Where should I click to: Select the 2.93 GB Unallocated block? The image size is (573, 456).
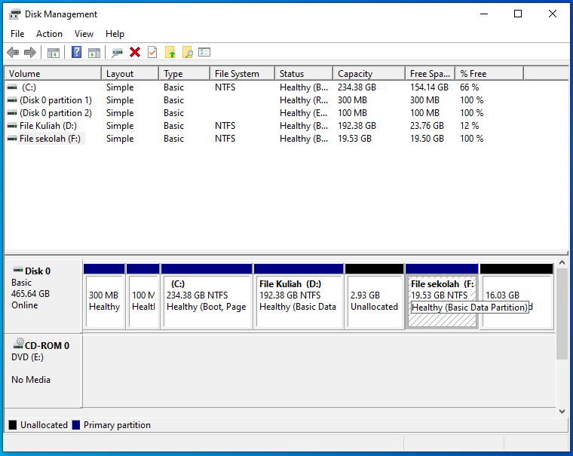374,301
